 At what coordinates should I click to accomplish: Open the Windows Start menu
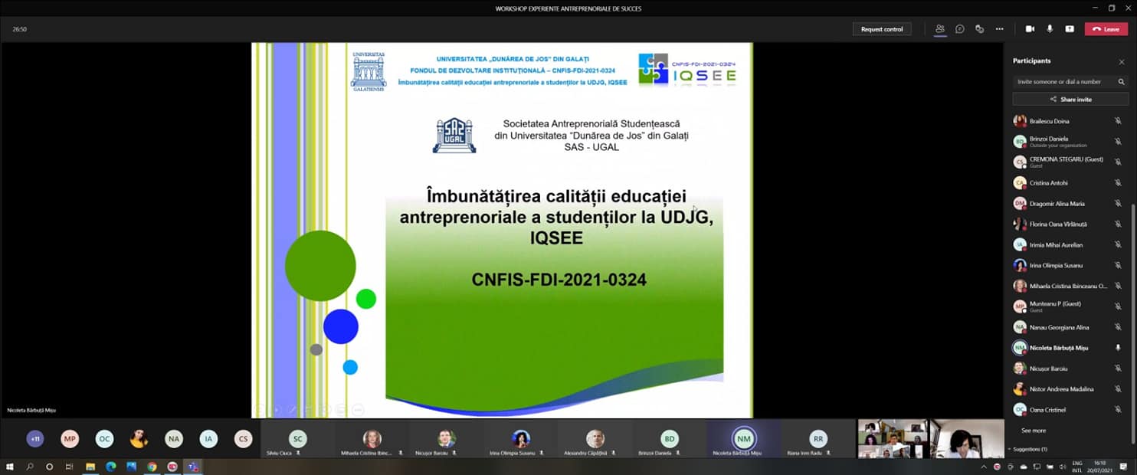10,467
